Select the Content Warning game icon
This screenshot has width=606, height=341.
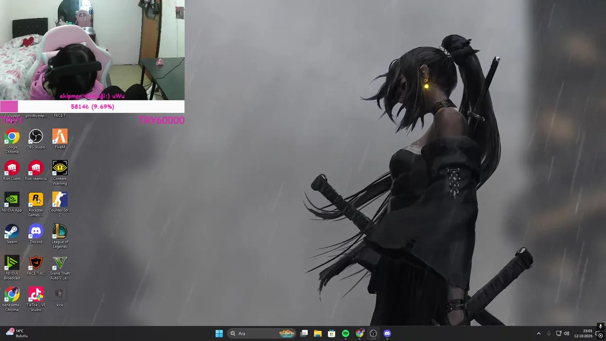(x=60, y=173)
